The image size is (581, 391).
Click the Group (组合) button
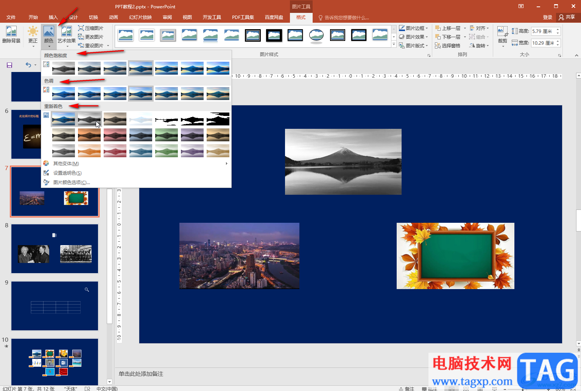click(479, 37)
